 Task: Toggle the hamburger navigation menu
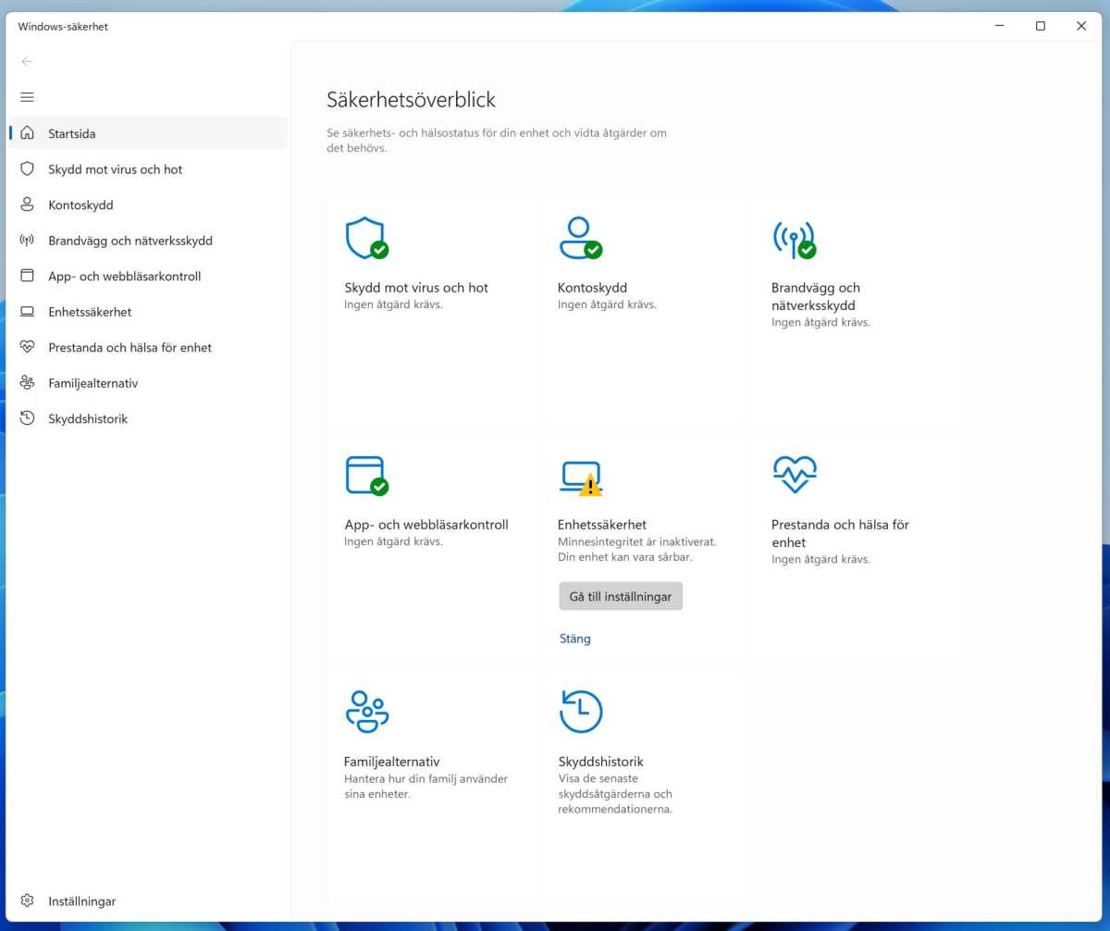(27, 97)
